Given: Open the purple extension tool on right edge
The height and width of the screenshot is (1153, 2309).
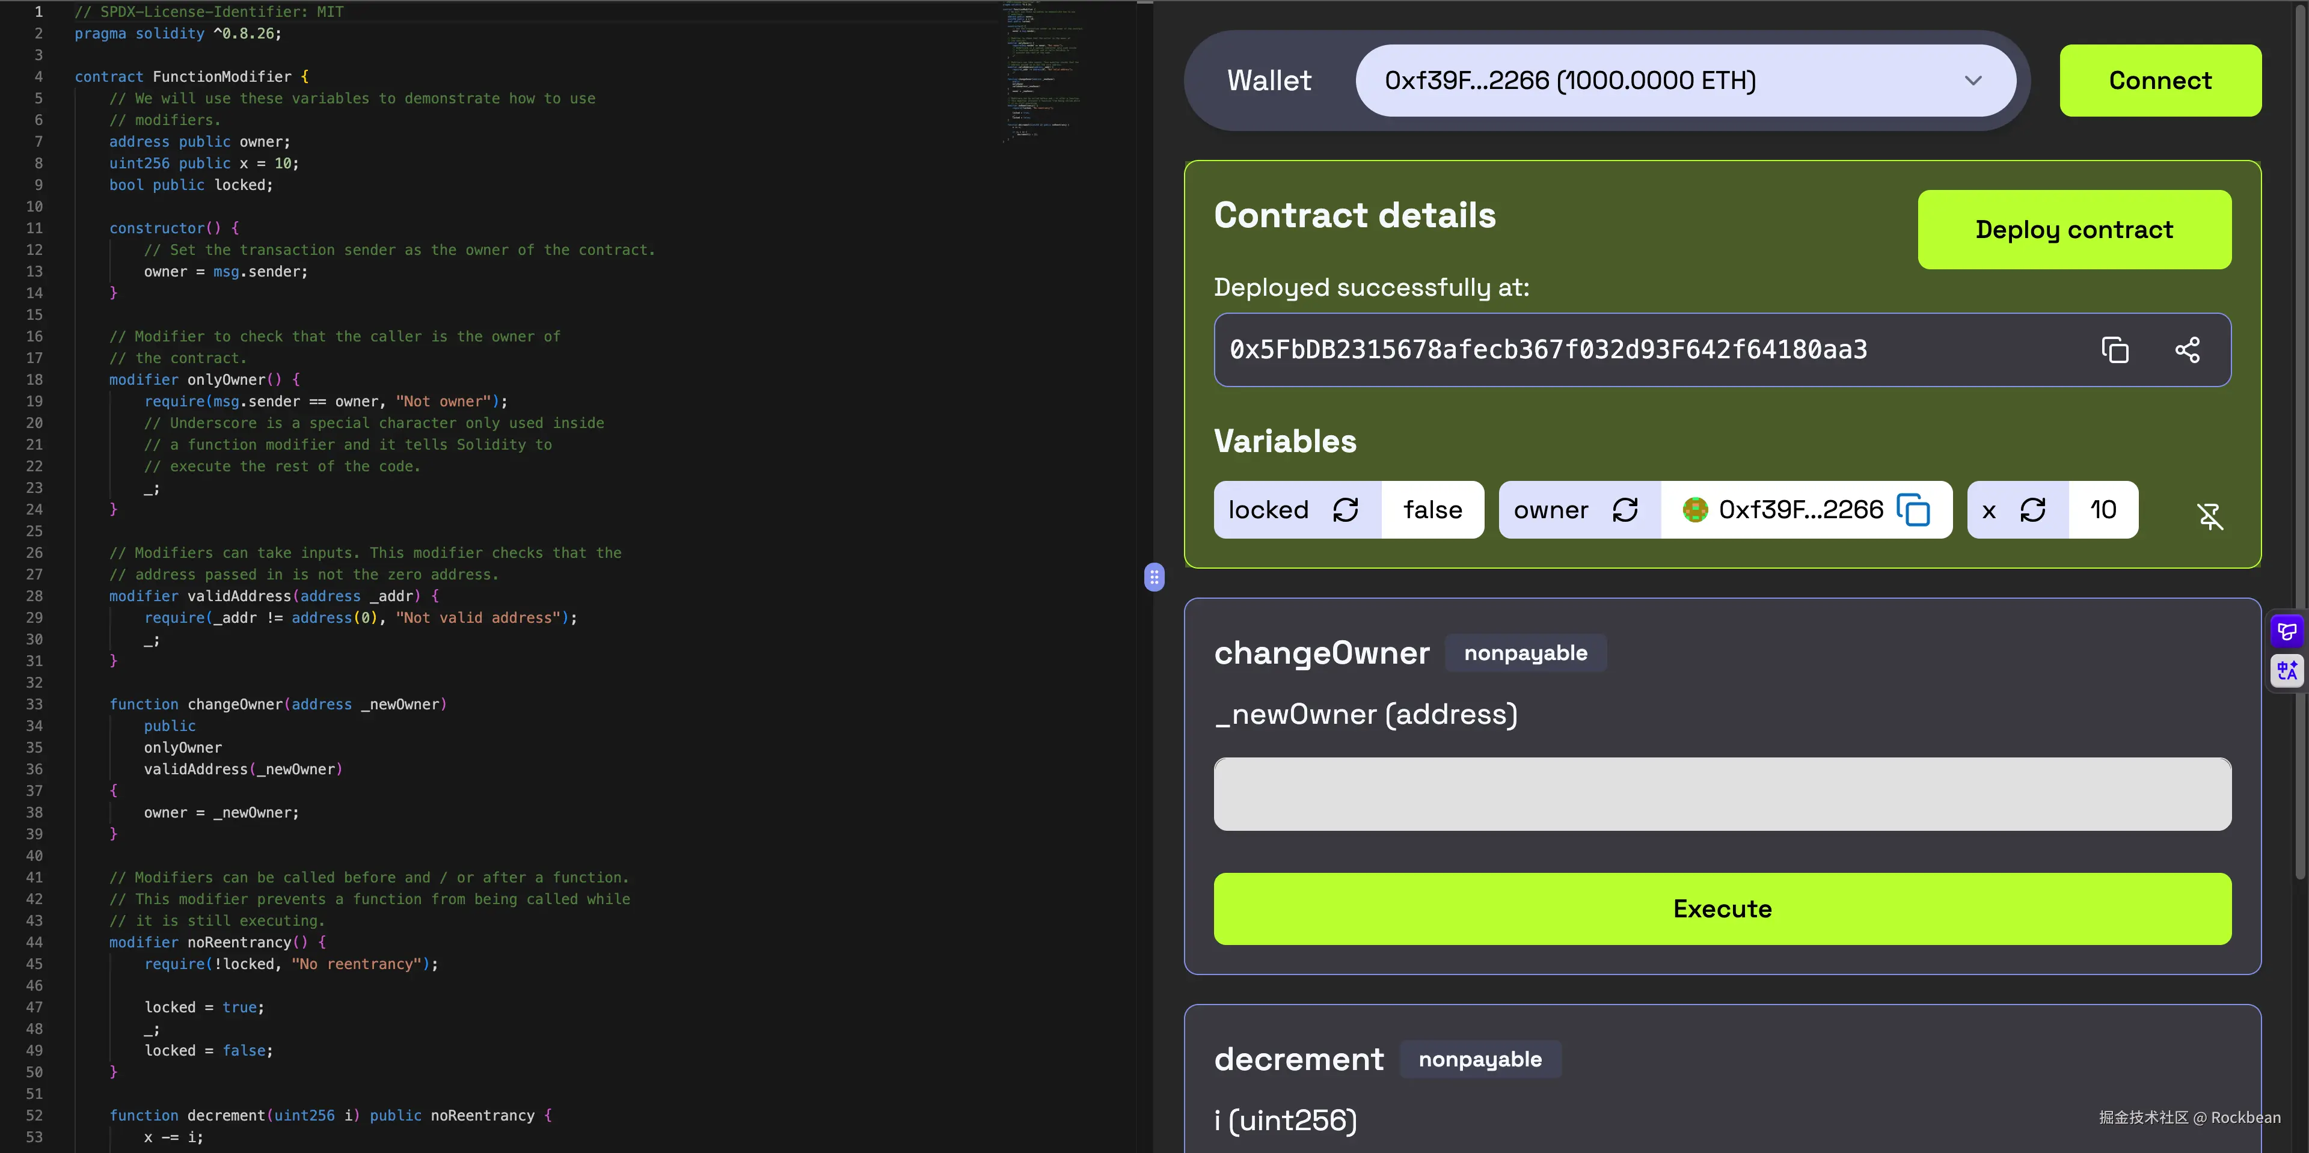Looking at the screenshot, I should point(2287,630).
